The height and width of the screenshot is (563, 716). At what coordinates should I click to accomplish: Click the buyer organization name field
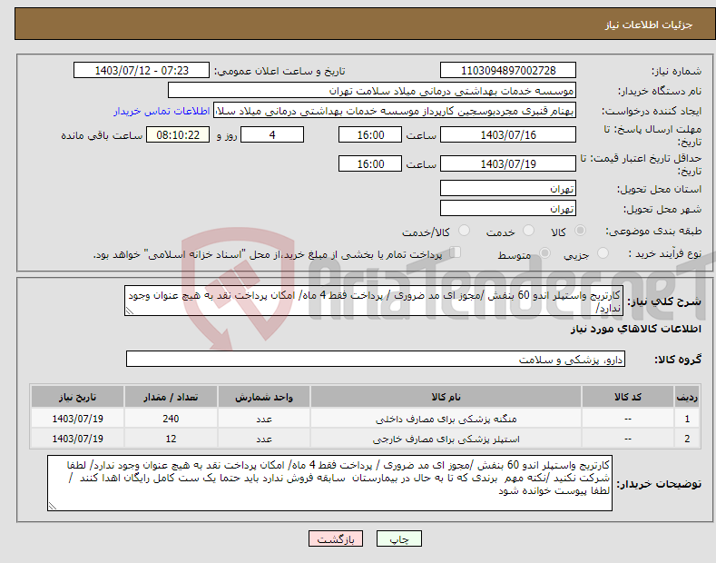tap(372, 91)
